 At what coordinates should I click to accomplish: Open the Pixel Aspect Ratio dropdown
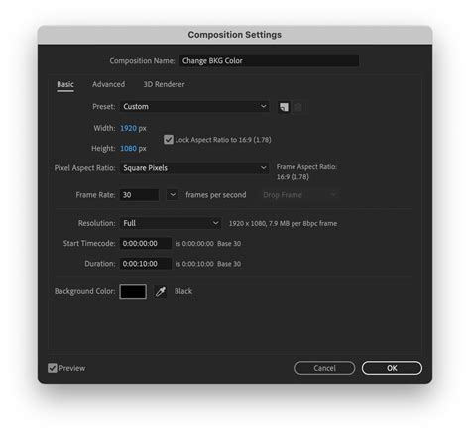coord(194,168)
